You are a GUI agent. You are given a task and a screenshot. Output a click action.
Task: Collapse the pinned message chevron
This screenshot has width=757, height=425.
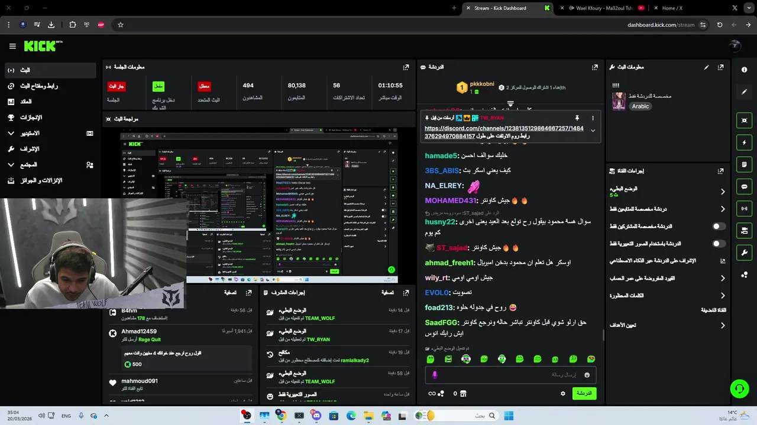(x=593, y=131)
